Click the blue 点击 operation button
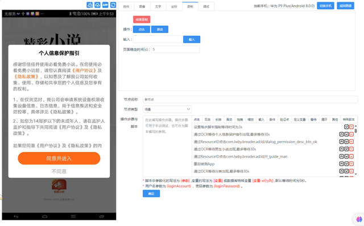The width and height of the screenshot is (364, 226). 142,29
